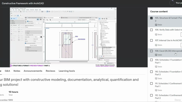Viewport: 182px width, 102px height.
Task: Click first icon above the schedule ruler
Action: [x=44, y=20]
